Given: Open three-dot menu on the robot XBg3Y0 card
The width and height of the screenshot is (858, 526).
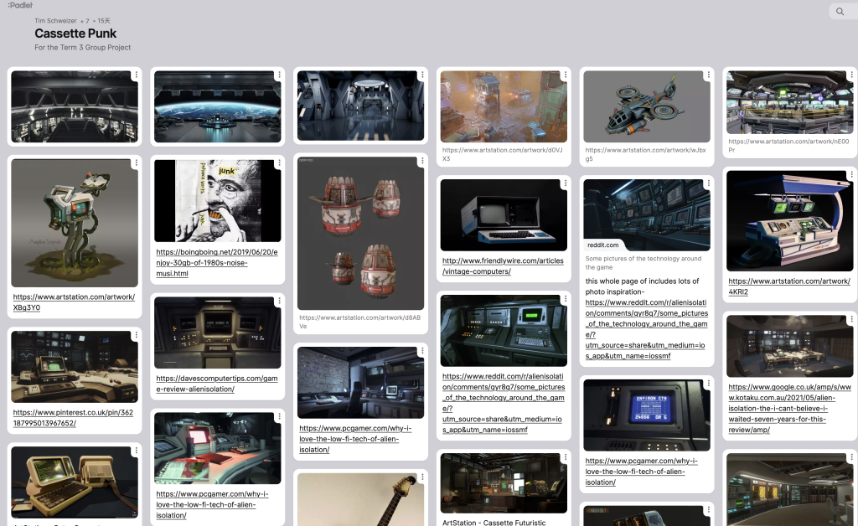Looking at the screenshot, I should click(x=137, y=163).
